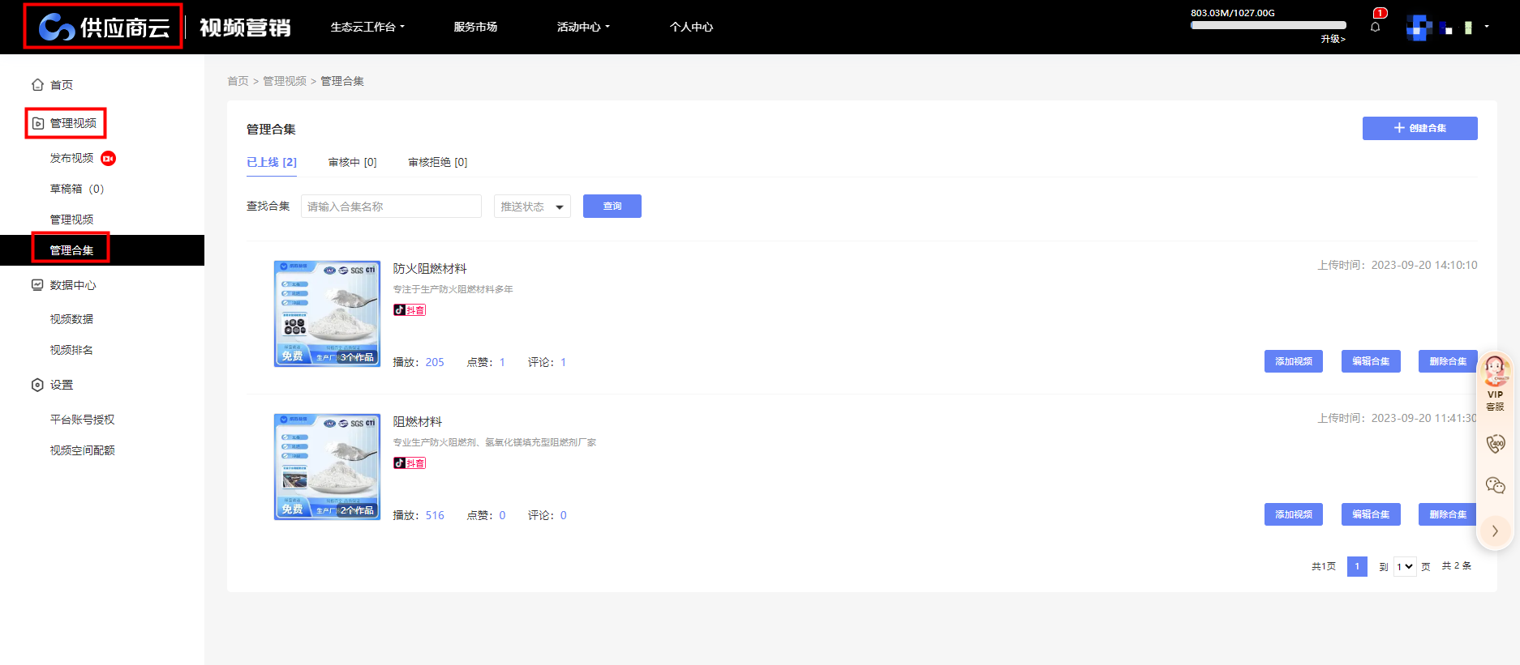Open the page number jump selector
The image size is (1520, 665).
pos(1404,567)
